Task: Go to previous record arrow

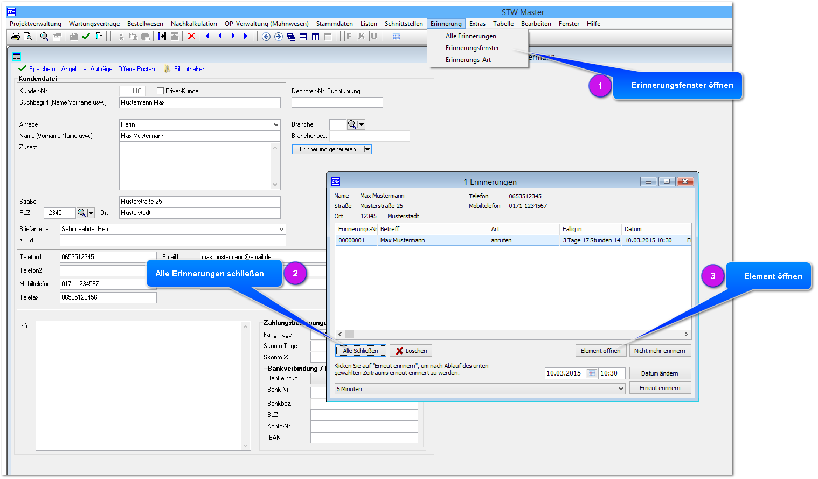Action: tap(220, 36)
